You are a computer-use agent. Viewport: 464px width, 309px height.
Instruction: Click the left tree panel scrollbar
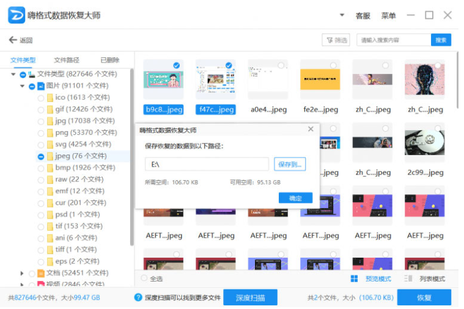pos(132,153)
